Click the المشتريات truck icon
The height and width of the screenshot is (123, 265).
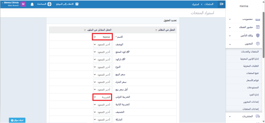click(258, 116)
